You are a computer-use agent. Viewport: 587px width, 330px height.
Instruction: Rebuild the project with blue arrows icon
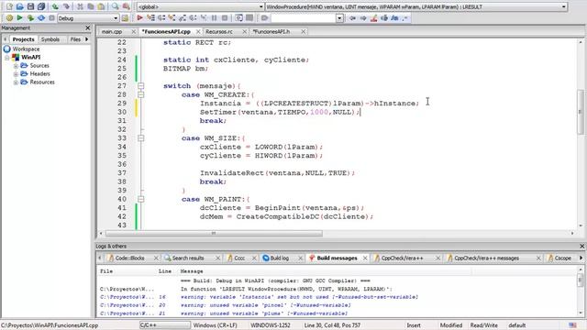[x=40, y=18]
